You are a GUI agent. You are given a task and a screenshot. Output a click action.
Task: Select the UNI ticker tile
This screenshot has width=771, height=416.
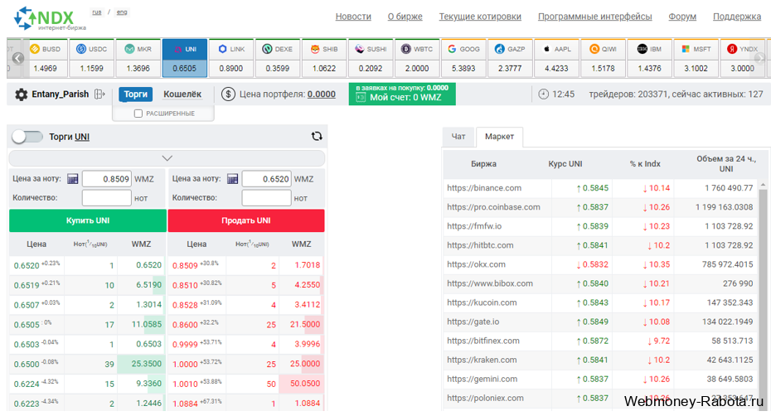pos(185,58)
